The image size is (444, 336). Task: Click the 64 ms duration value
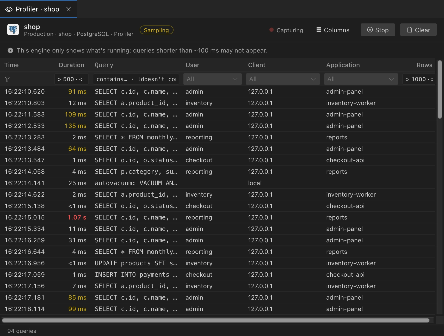coord(77,149)
